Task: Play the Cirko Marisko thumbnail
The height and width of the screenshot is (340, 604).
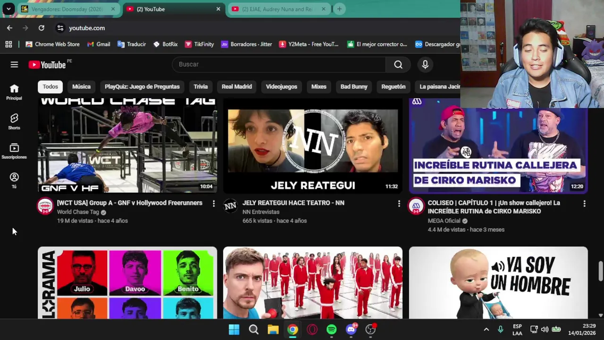Action: pyautogui.click(x=498, y=146)
